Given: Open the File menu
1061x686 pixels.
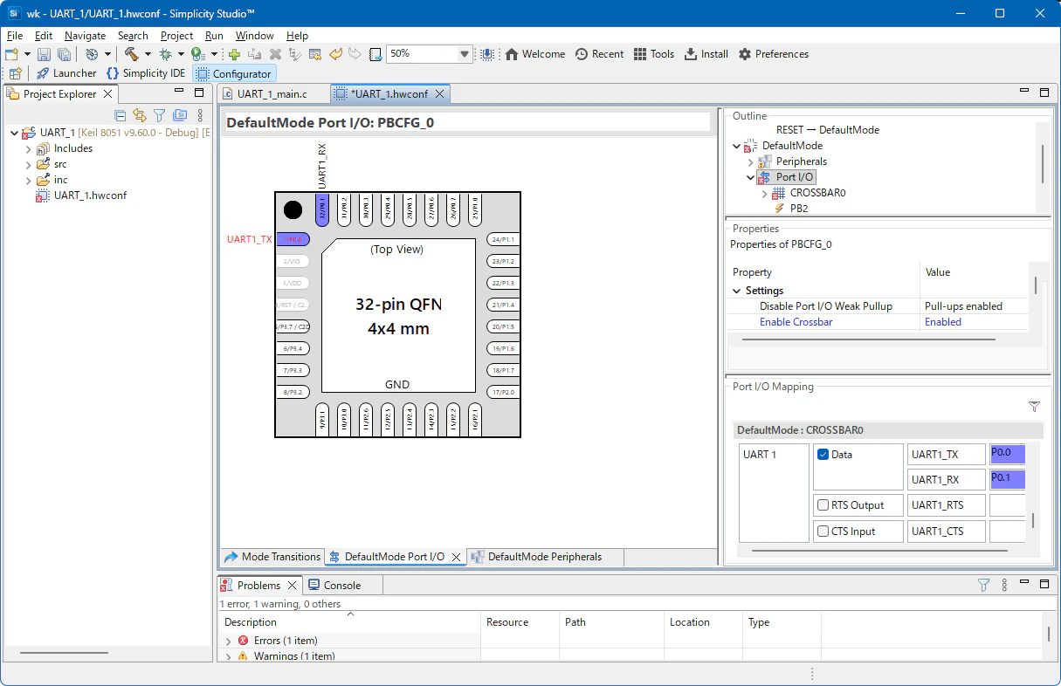Looking at the screenshot, I should (15, 36).
